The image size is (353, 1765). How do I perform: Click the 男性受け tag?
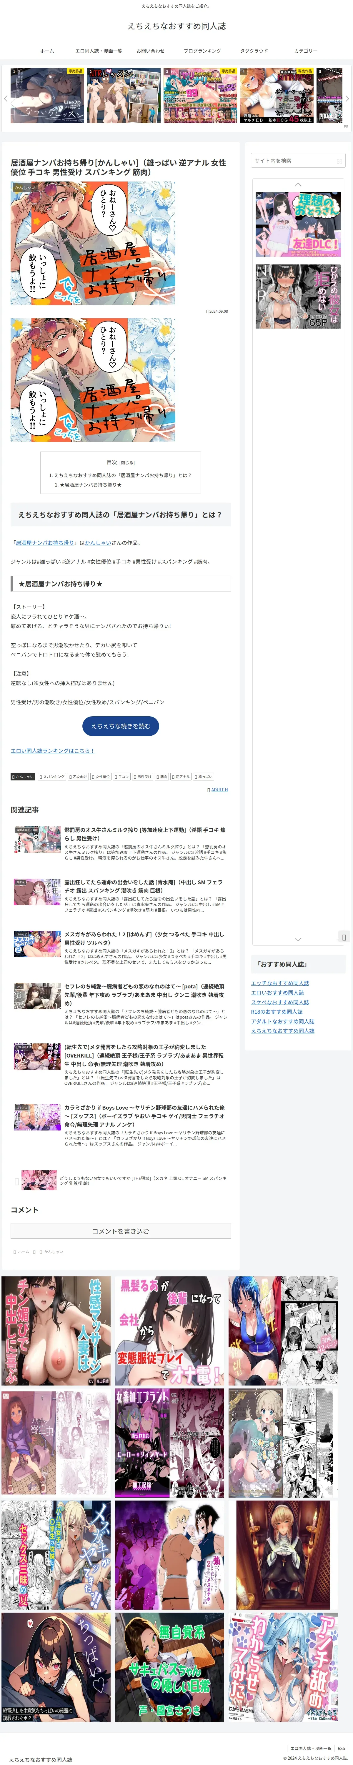click(143, 776)
